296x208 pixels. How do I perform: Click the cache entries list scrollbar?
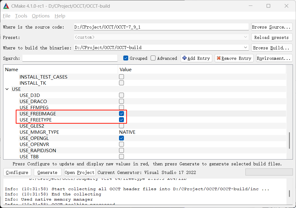(289, 141)
